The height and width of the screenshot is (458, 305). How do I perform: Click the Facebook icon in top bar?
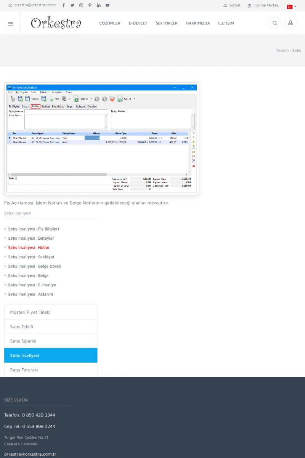pos(64,5)
